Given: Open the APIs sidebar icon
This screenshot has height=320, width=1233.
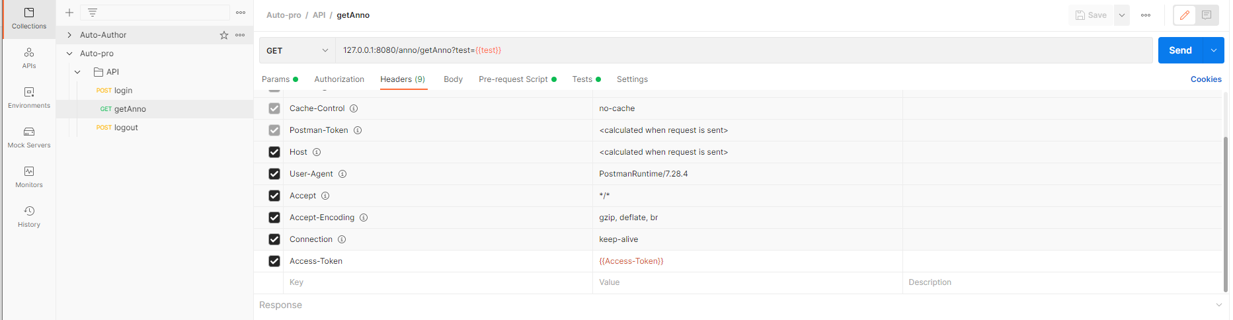Looking at the screenshot, I should point(29,58).
